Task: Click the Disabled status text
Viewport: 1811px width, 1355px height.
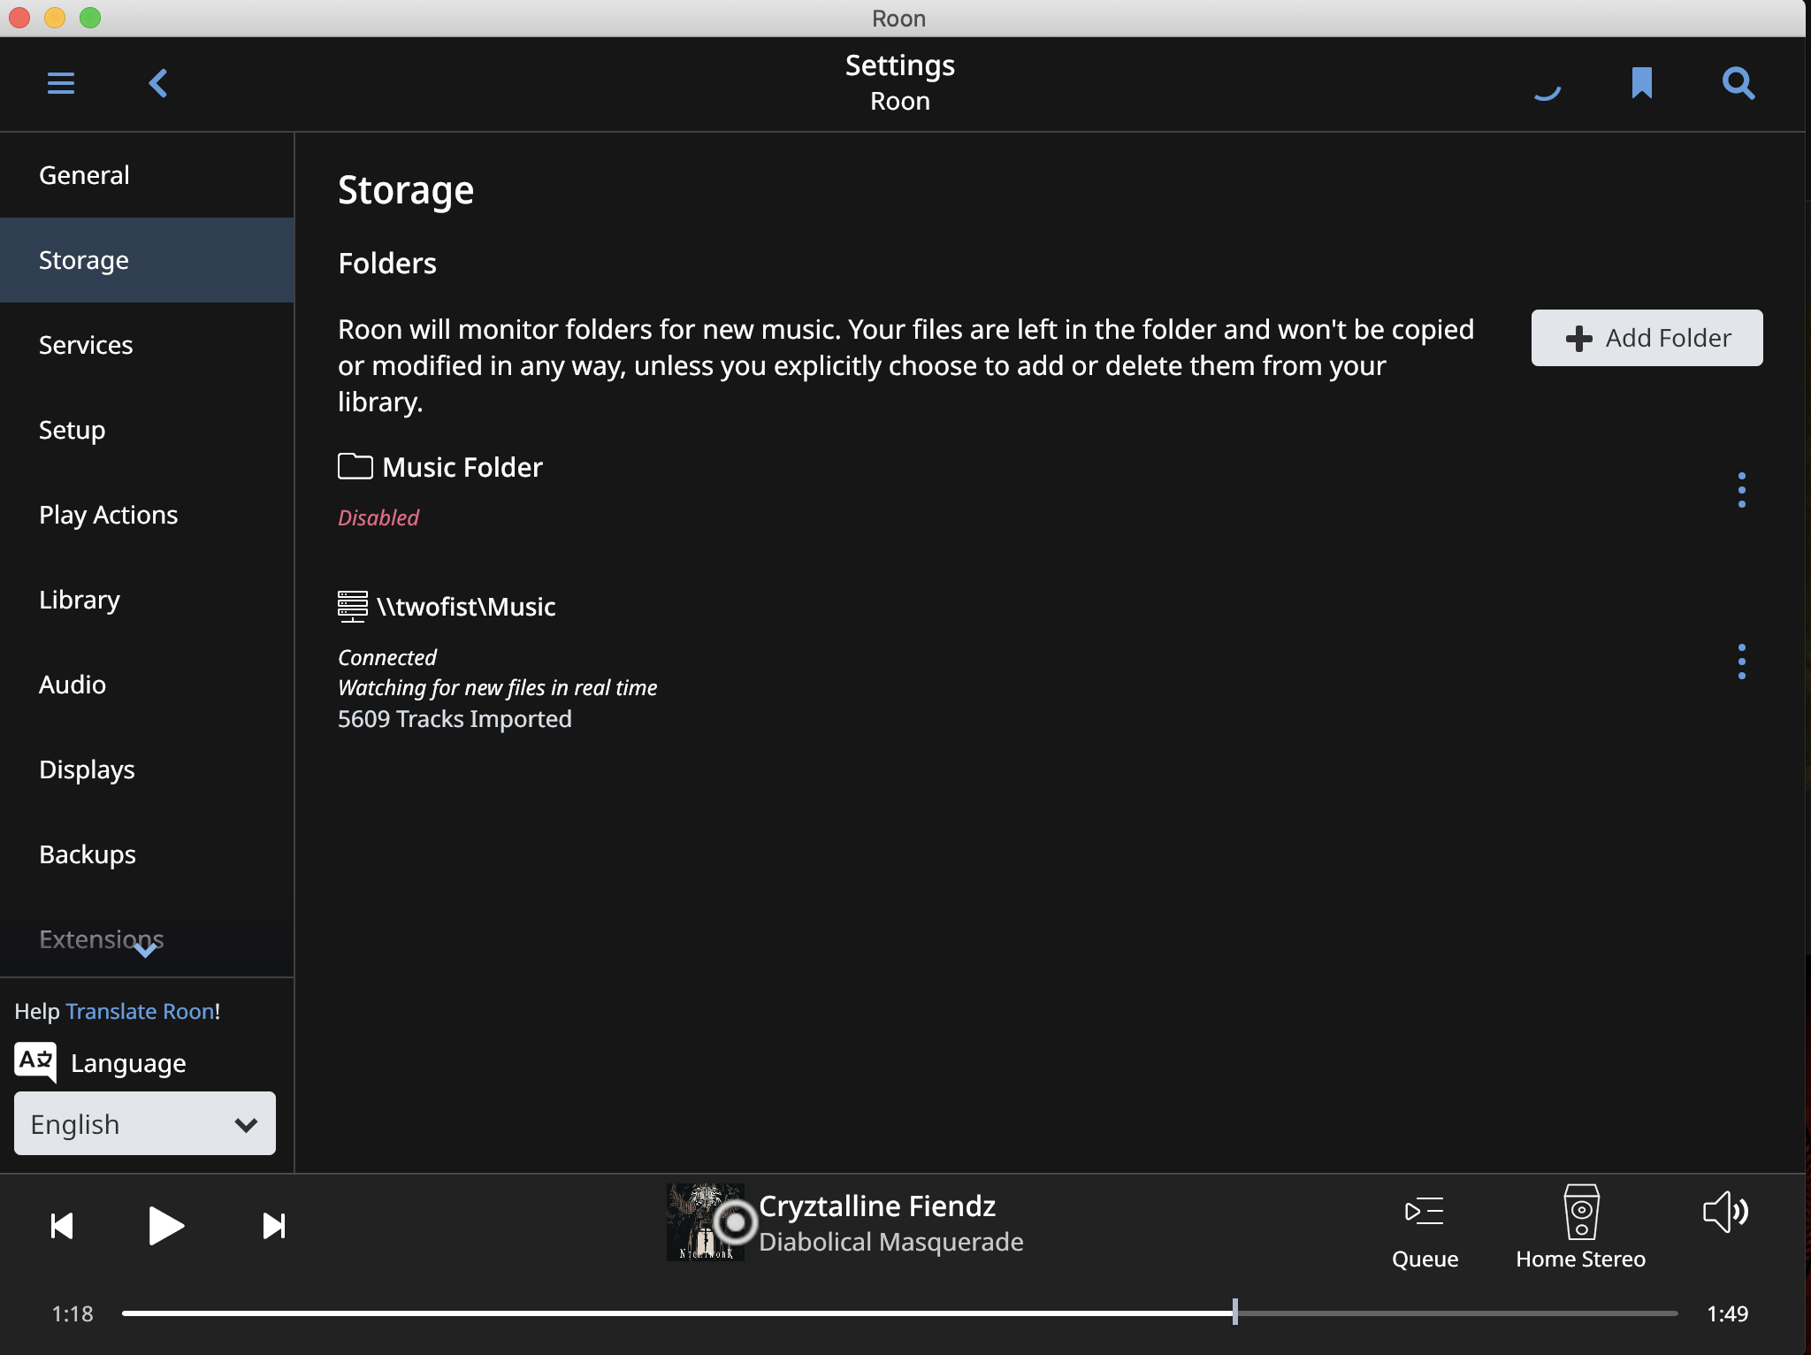Action: [x=378, y=517]
